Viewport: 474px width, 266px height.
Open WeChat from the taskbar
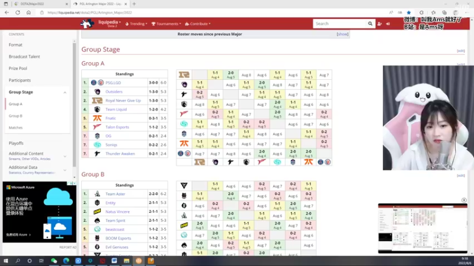(x=54, y=261)
